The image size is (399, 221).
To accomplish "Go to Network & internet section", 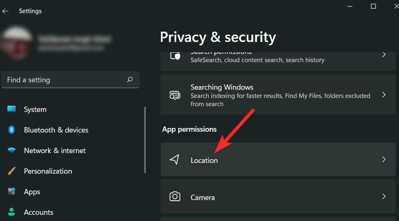I will [55, 151].
